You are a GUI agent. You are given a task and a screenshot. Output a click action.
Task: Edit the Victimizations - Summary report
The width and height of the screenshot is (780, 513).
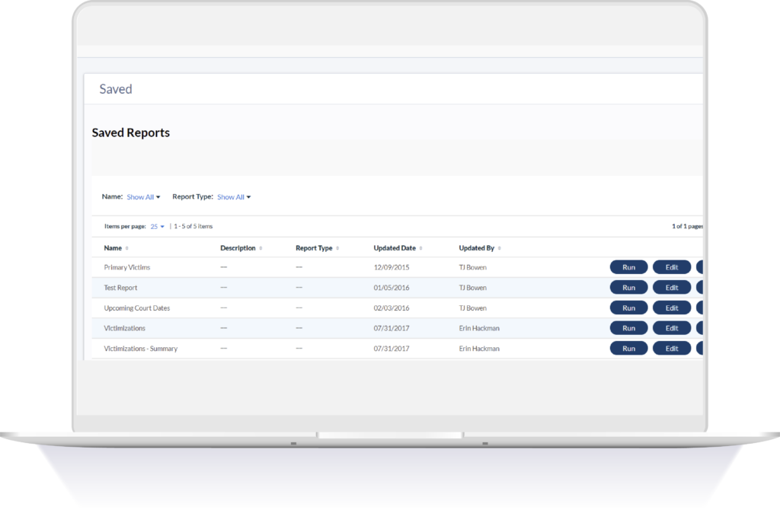coord(672,349)
